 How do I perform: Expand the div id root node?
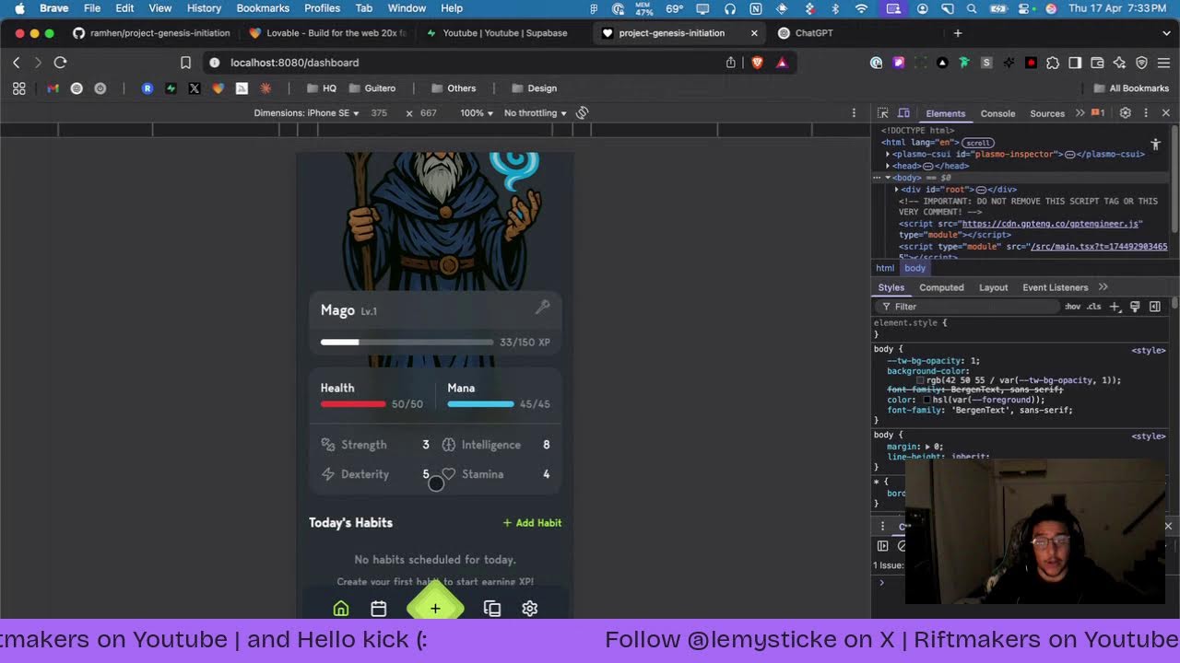897,190
